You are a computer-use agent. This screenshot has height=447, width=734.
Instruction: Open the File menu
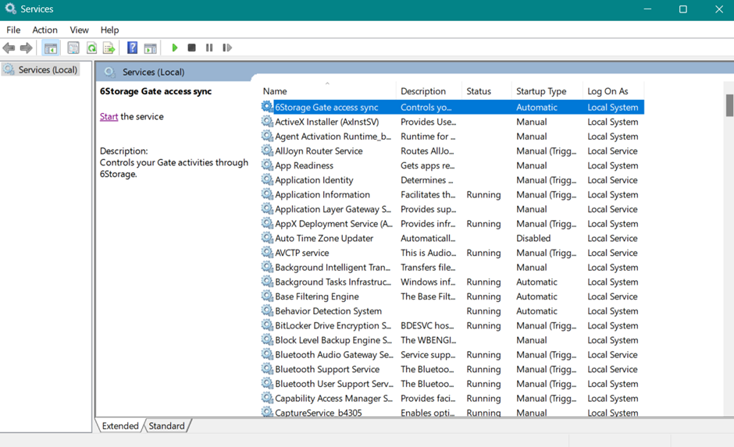click(13, 30)
